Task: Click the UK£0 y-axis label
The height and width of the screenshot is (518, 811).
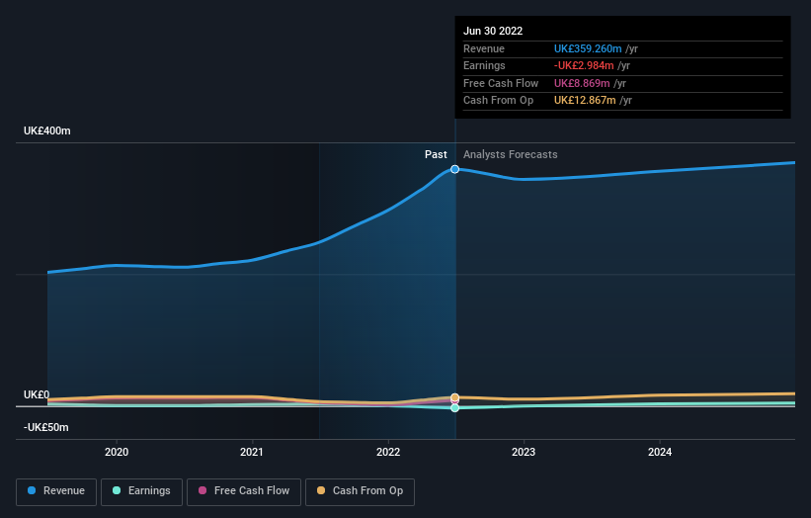Action: 37,394
